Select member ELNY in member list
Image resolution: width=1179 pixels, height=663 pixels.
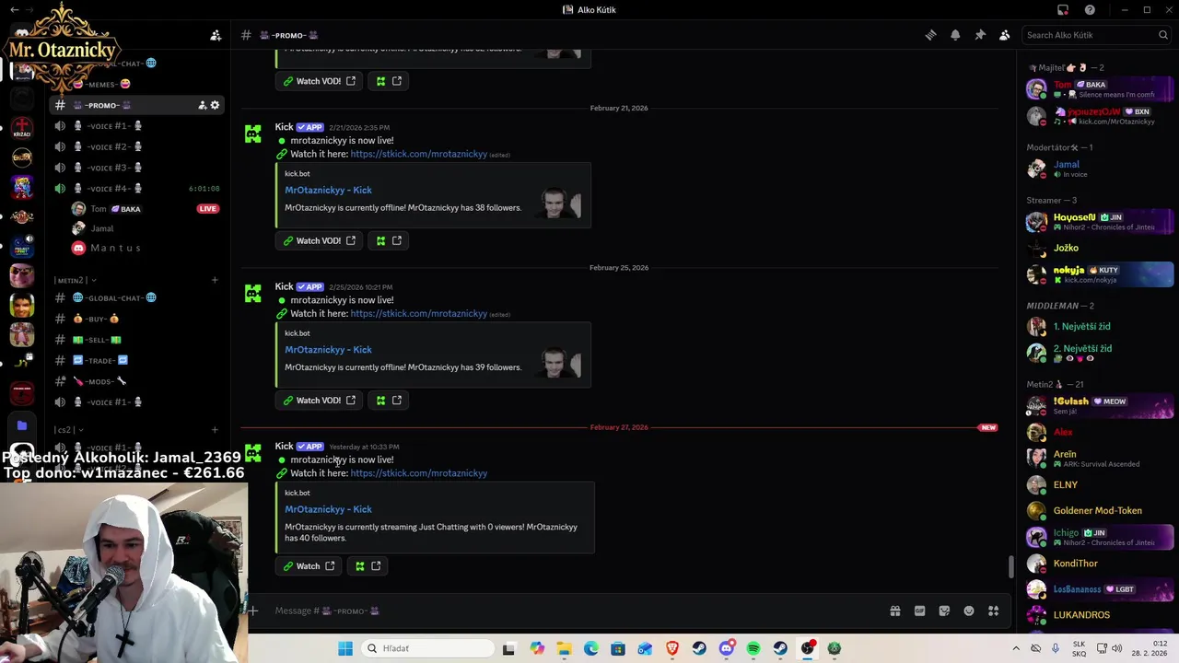(x=1099, y=484)
